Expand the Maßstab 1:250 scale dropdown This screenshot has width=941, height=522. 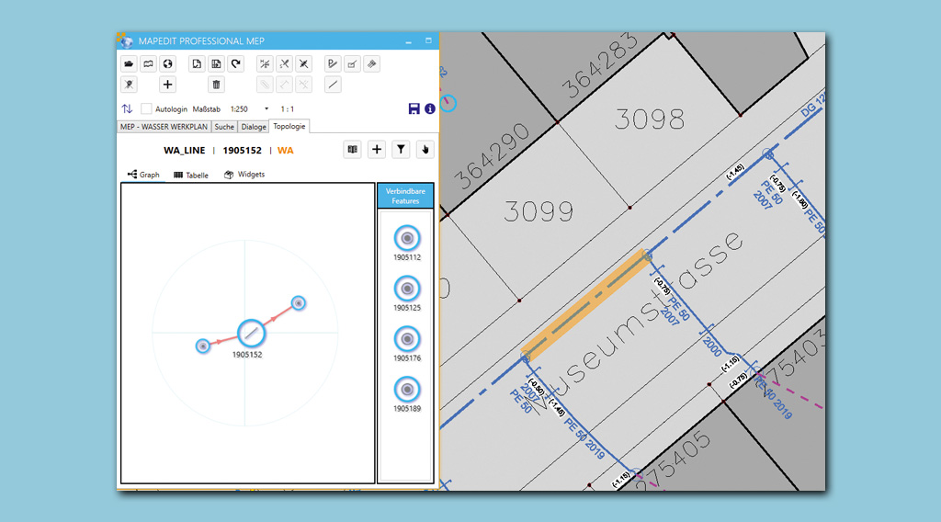266,108
